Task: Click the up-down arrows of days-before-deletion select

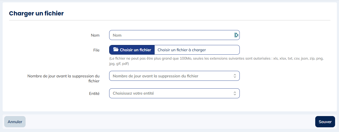Action: pos(235,76)
